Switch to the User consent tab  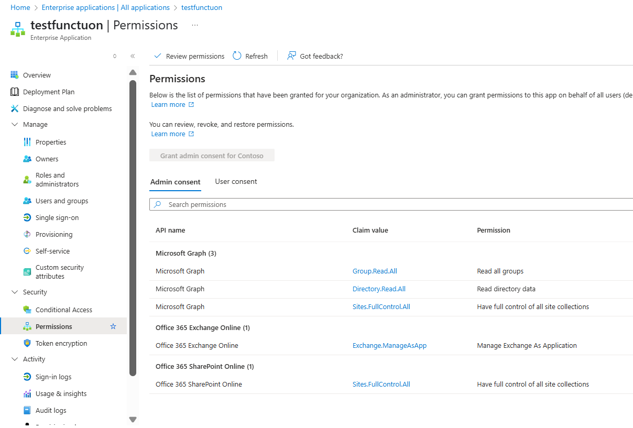click(x=236, y=181)
